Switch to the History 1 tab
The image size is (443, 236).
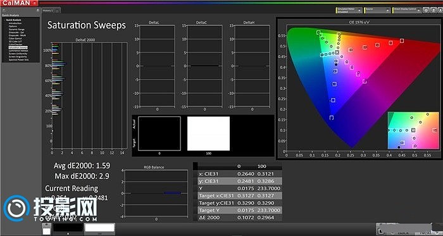[47, 11]
